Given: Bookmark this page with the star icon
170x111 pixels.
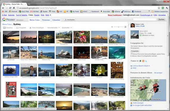Looking at the screenshot, I should 159,8.
